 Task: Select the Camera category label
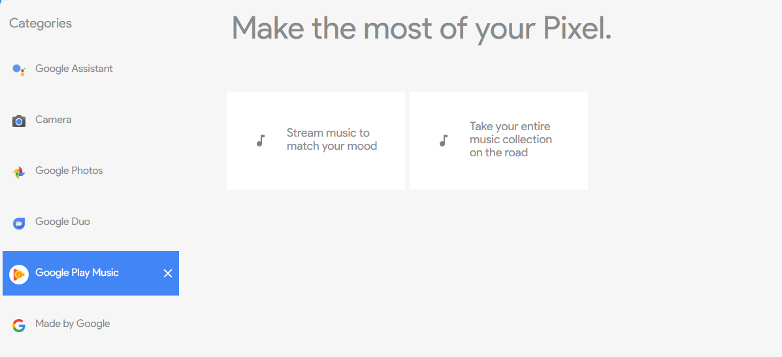[x=54, y=120]
